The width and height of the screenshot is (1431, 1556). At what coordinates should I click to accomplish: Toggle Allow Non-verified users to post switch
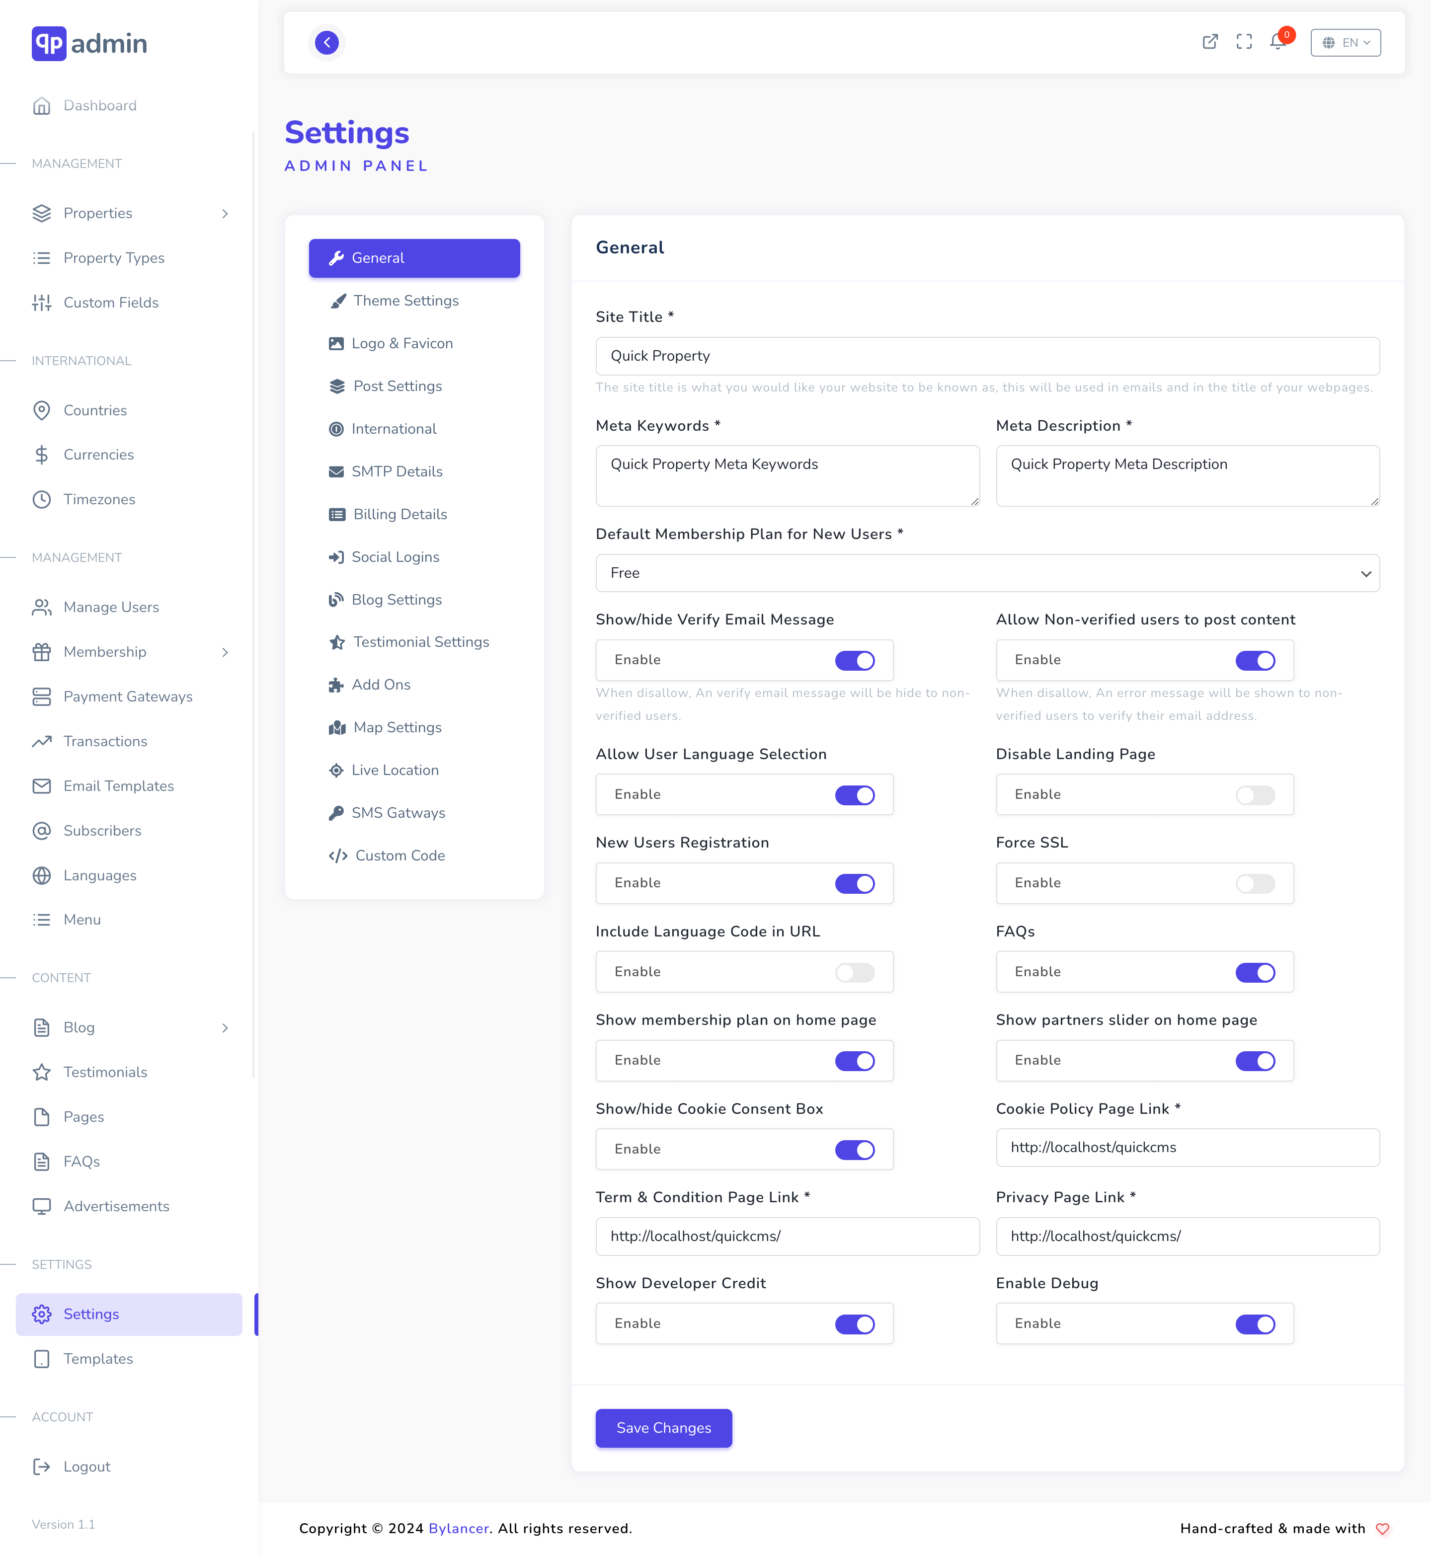(x=1255, y=660)
